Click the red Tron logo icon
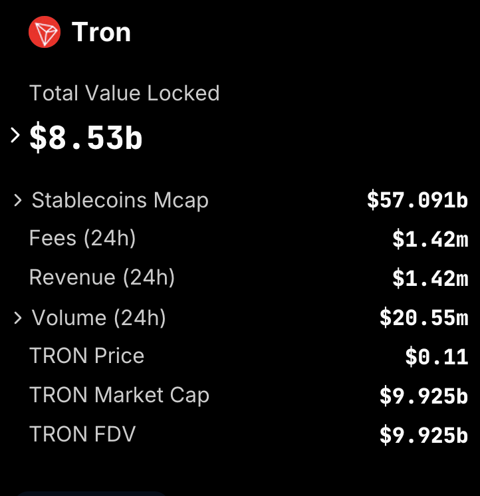The width and height of the screenshot is (480, 496). point(45,32)
